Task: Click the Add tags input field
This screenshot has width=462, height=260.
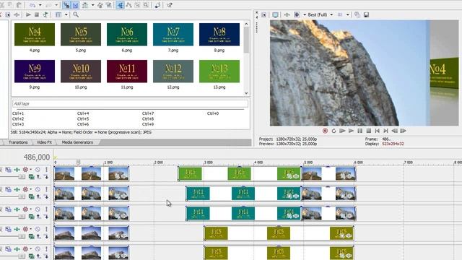Action: pyautogui.click(x=130, y=103)
